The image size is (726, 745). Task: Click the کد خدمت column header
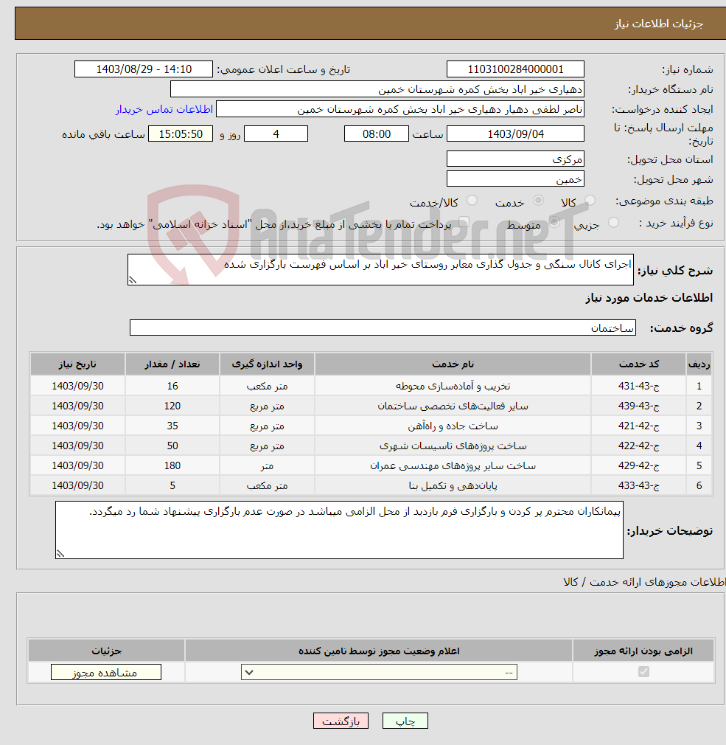tap(638, 364)
